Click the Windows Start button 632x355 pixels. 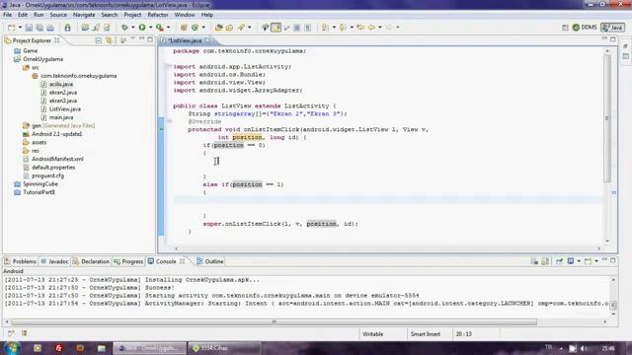pyautogui.click(x=12, y=348)
